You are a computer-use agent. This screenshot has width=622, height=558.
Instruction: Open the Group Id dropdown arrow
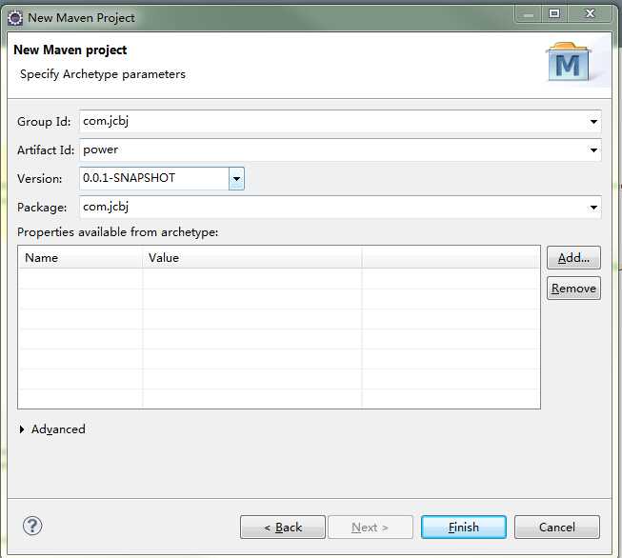[x=593, y=122]
